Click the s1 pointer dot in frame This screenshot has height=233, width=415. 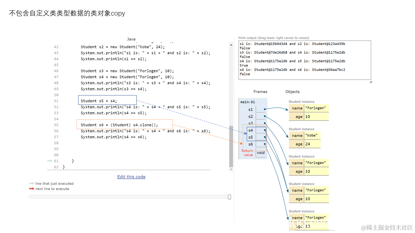pyautogui.click(x=265, y=109)
